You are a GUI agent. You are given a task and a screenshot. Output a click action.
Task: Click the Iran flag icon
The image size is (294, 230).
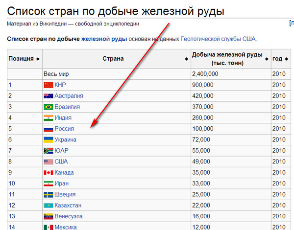click(48, 184)
